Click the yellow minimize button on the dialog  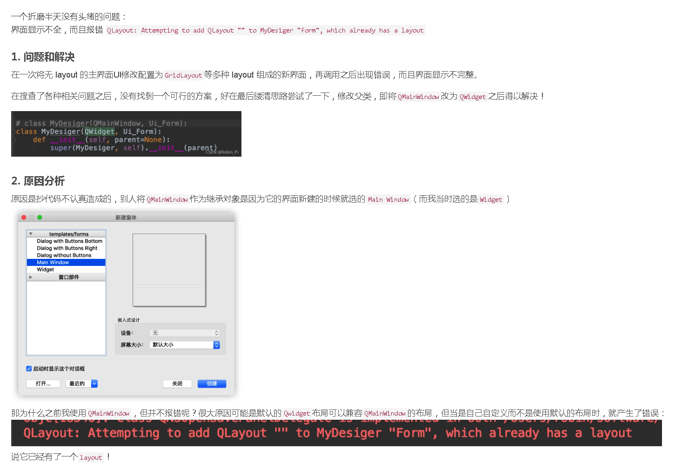(x=32, y=217)
